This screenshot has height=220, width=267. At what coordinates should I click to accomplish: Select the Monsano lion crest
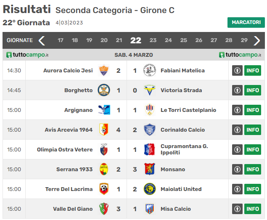150,169
